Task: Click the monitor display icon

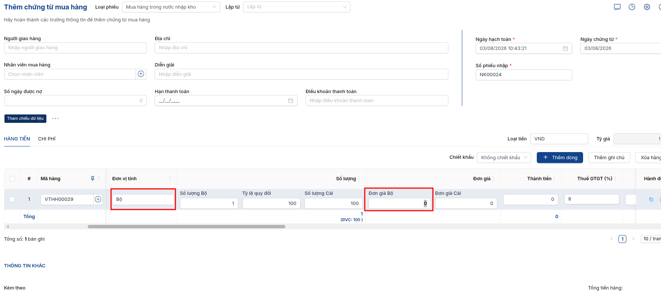Action: pos(617,7)
